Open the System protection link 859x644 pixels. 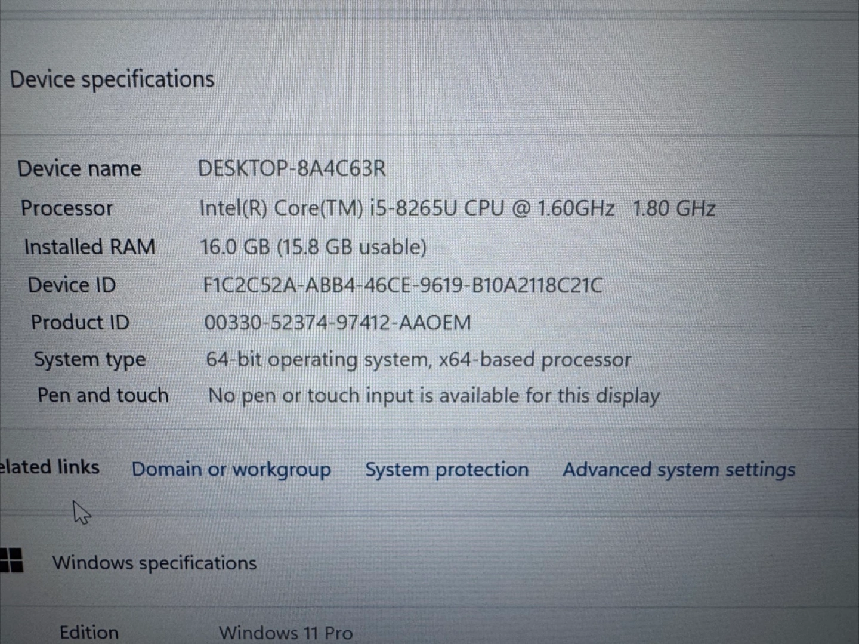click(x=447, y=470)
